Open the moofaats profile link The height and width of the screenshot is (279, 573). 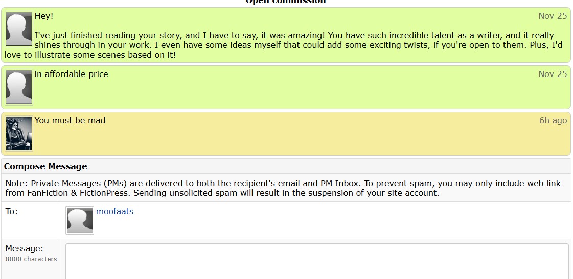point(114,211)
